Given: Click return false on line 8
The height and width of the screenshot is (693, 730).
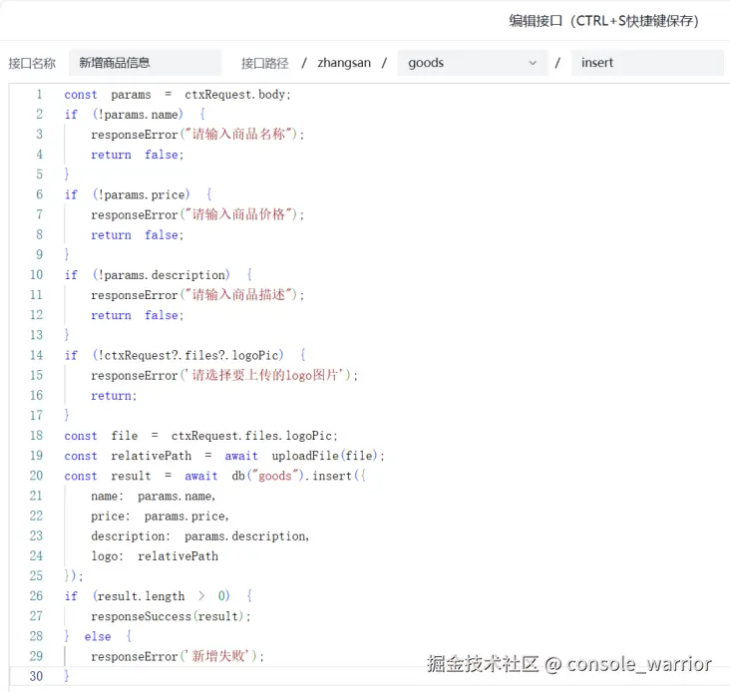Looking at the screenshot, I should coord(138,235).
